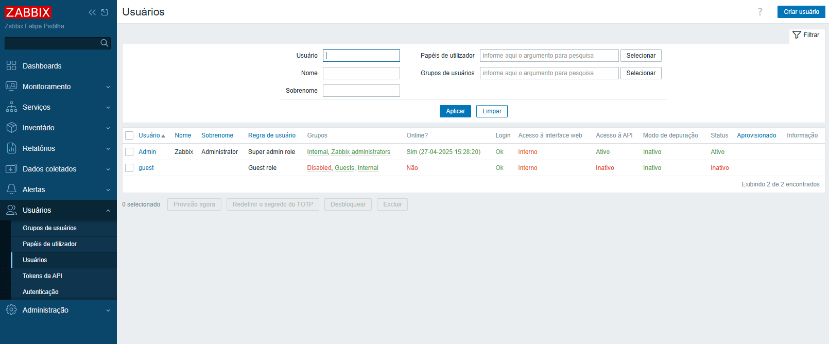Click the search magnifier icon in sidebar

point(105,43)
